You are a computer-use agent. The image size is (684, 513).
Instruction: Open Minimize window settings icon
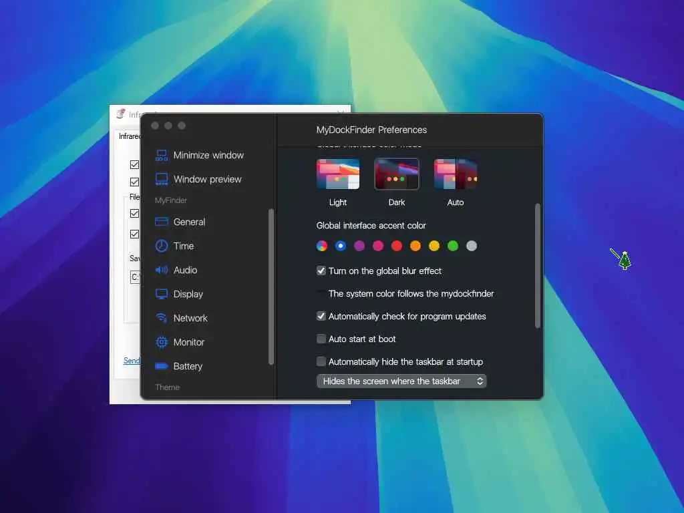point(162,155)
